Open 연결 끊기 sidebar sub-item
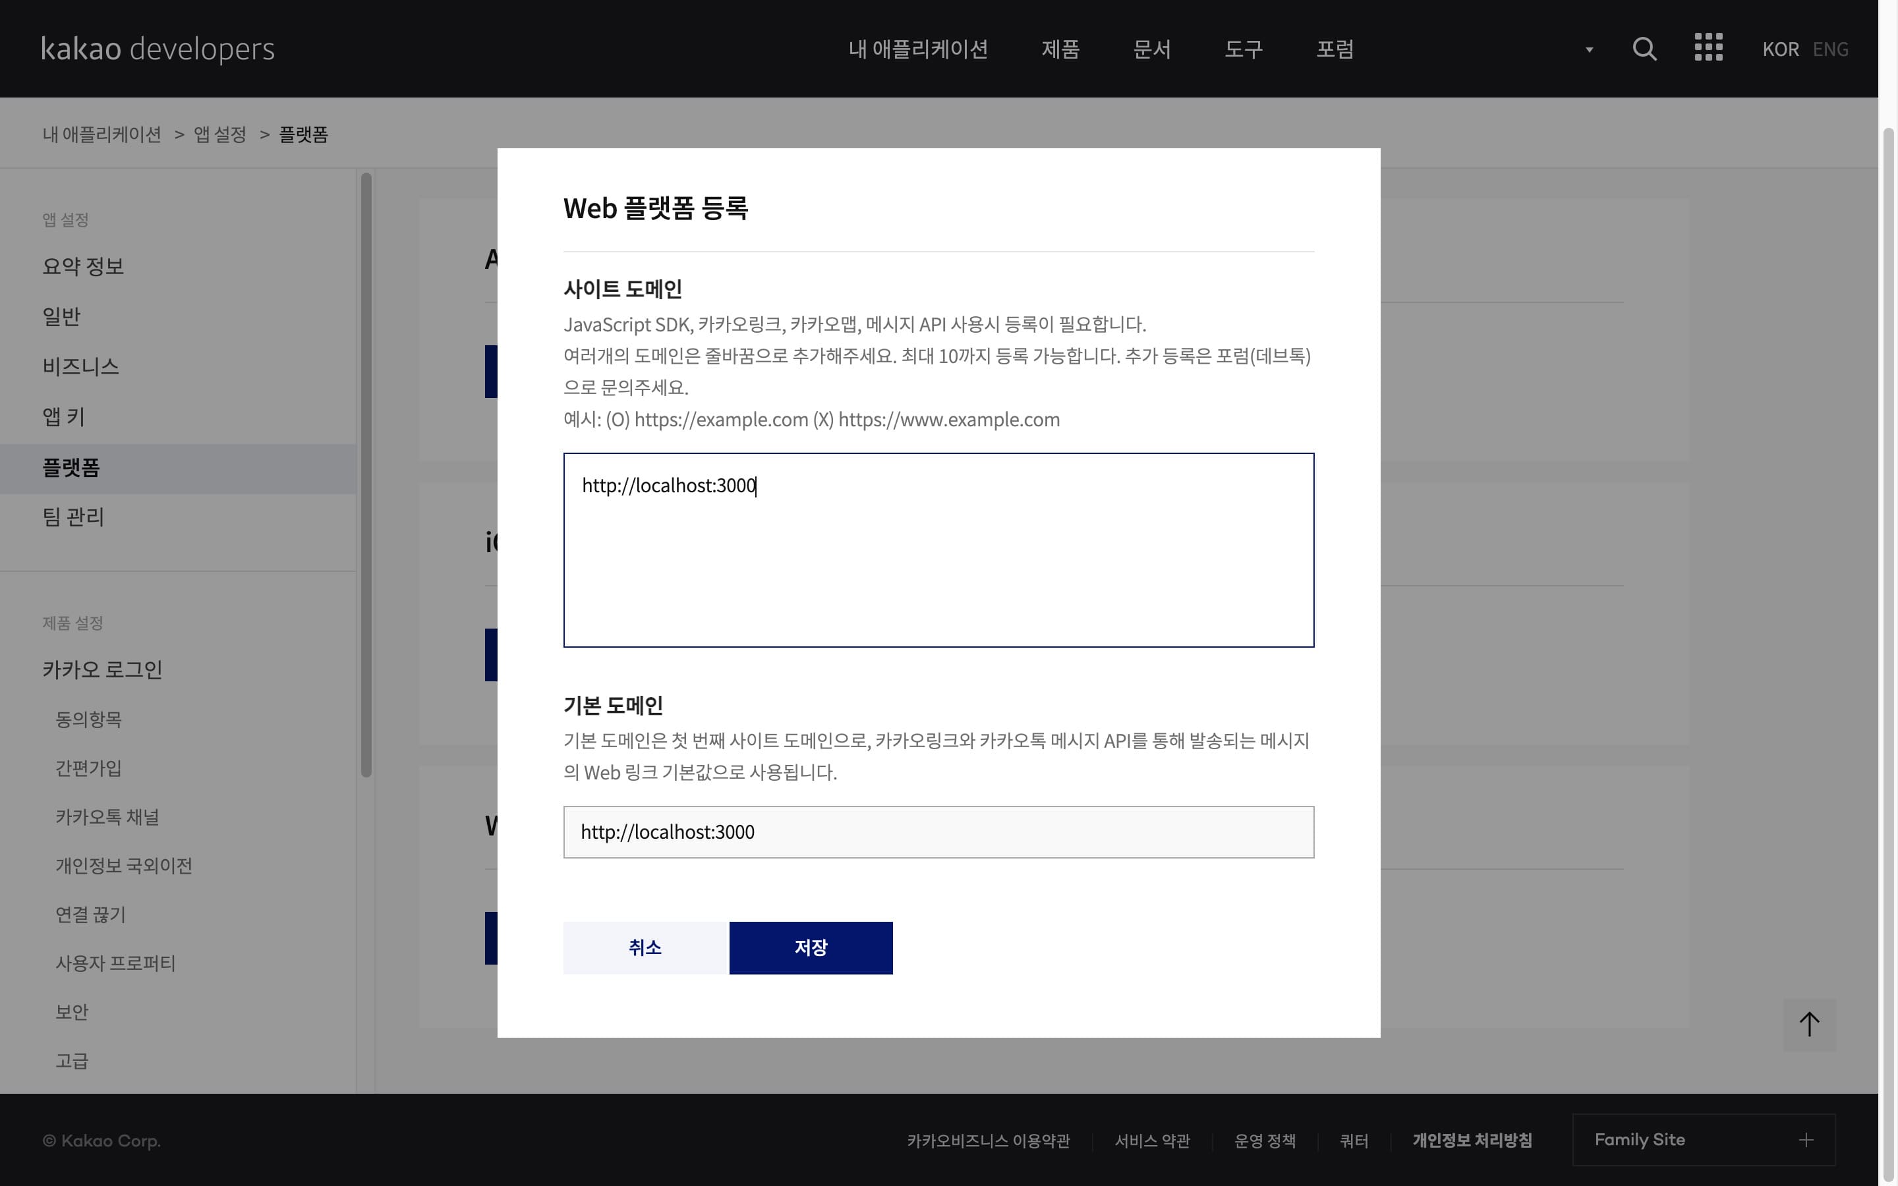 (x=90, y=915)
